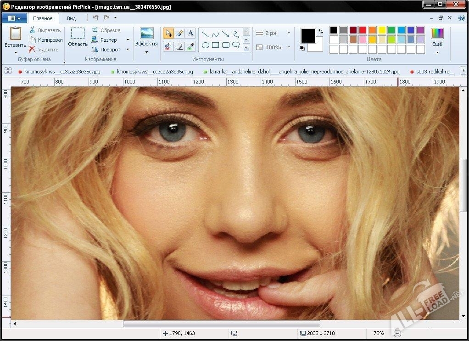Swap foreground and background colors
The width and height of the screenshot is (469, 341).
(x=320, y=31)
